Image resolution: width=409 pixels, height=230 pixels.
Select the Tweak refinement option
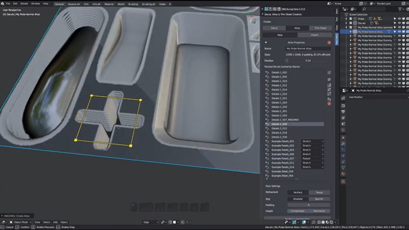coord(319,193)
